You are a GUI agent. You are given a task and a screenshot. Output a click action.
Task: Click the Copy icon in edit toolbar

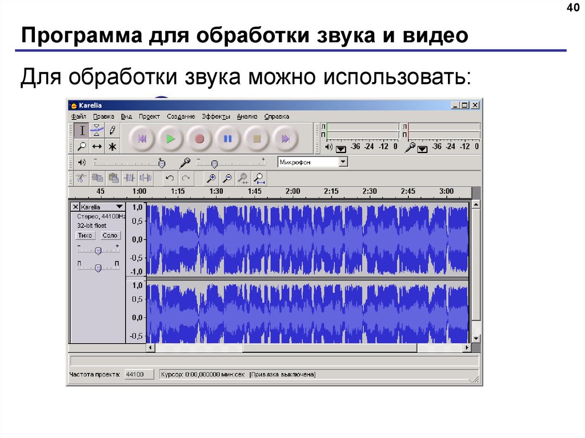click(x=97, y=178)
